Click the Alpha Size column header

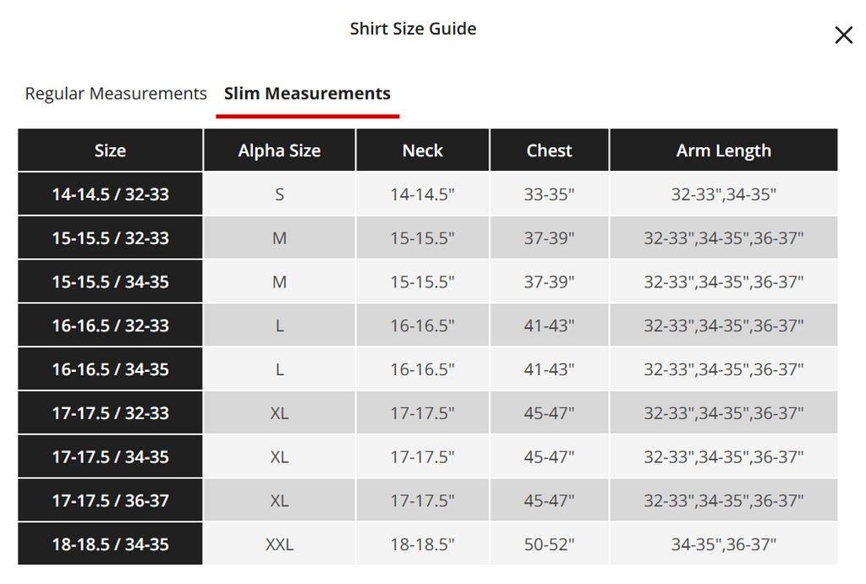(279, 150)
